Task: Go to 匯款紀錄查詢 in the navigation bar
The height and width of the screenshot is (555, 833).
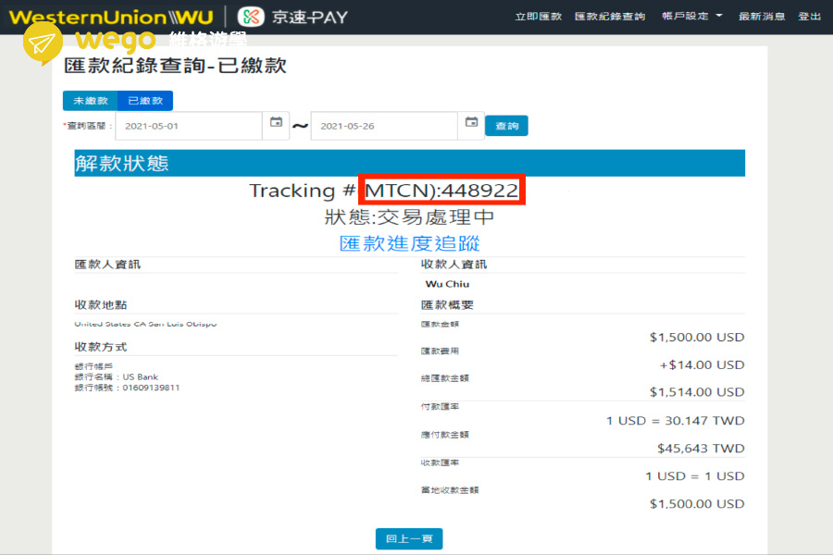Action: click(x=610, y=17)
